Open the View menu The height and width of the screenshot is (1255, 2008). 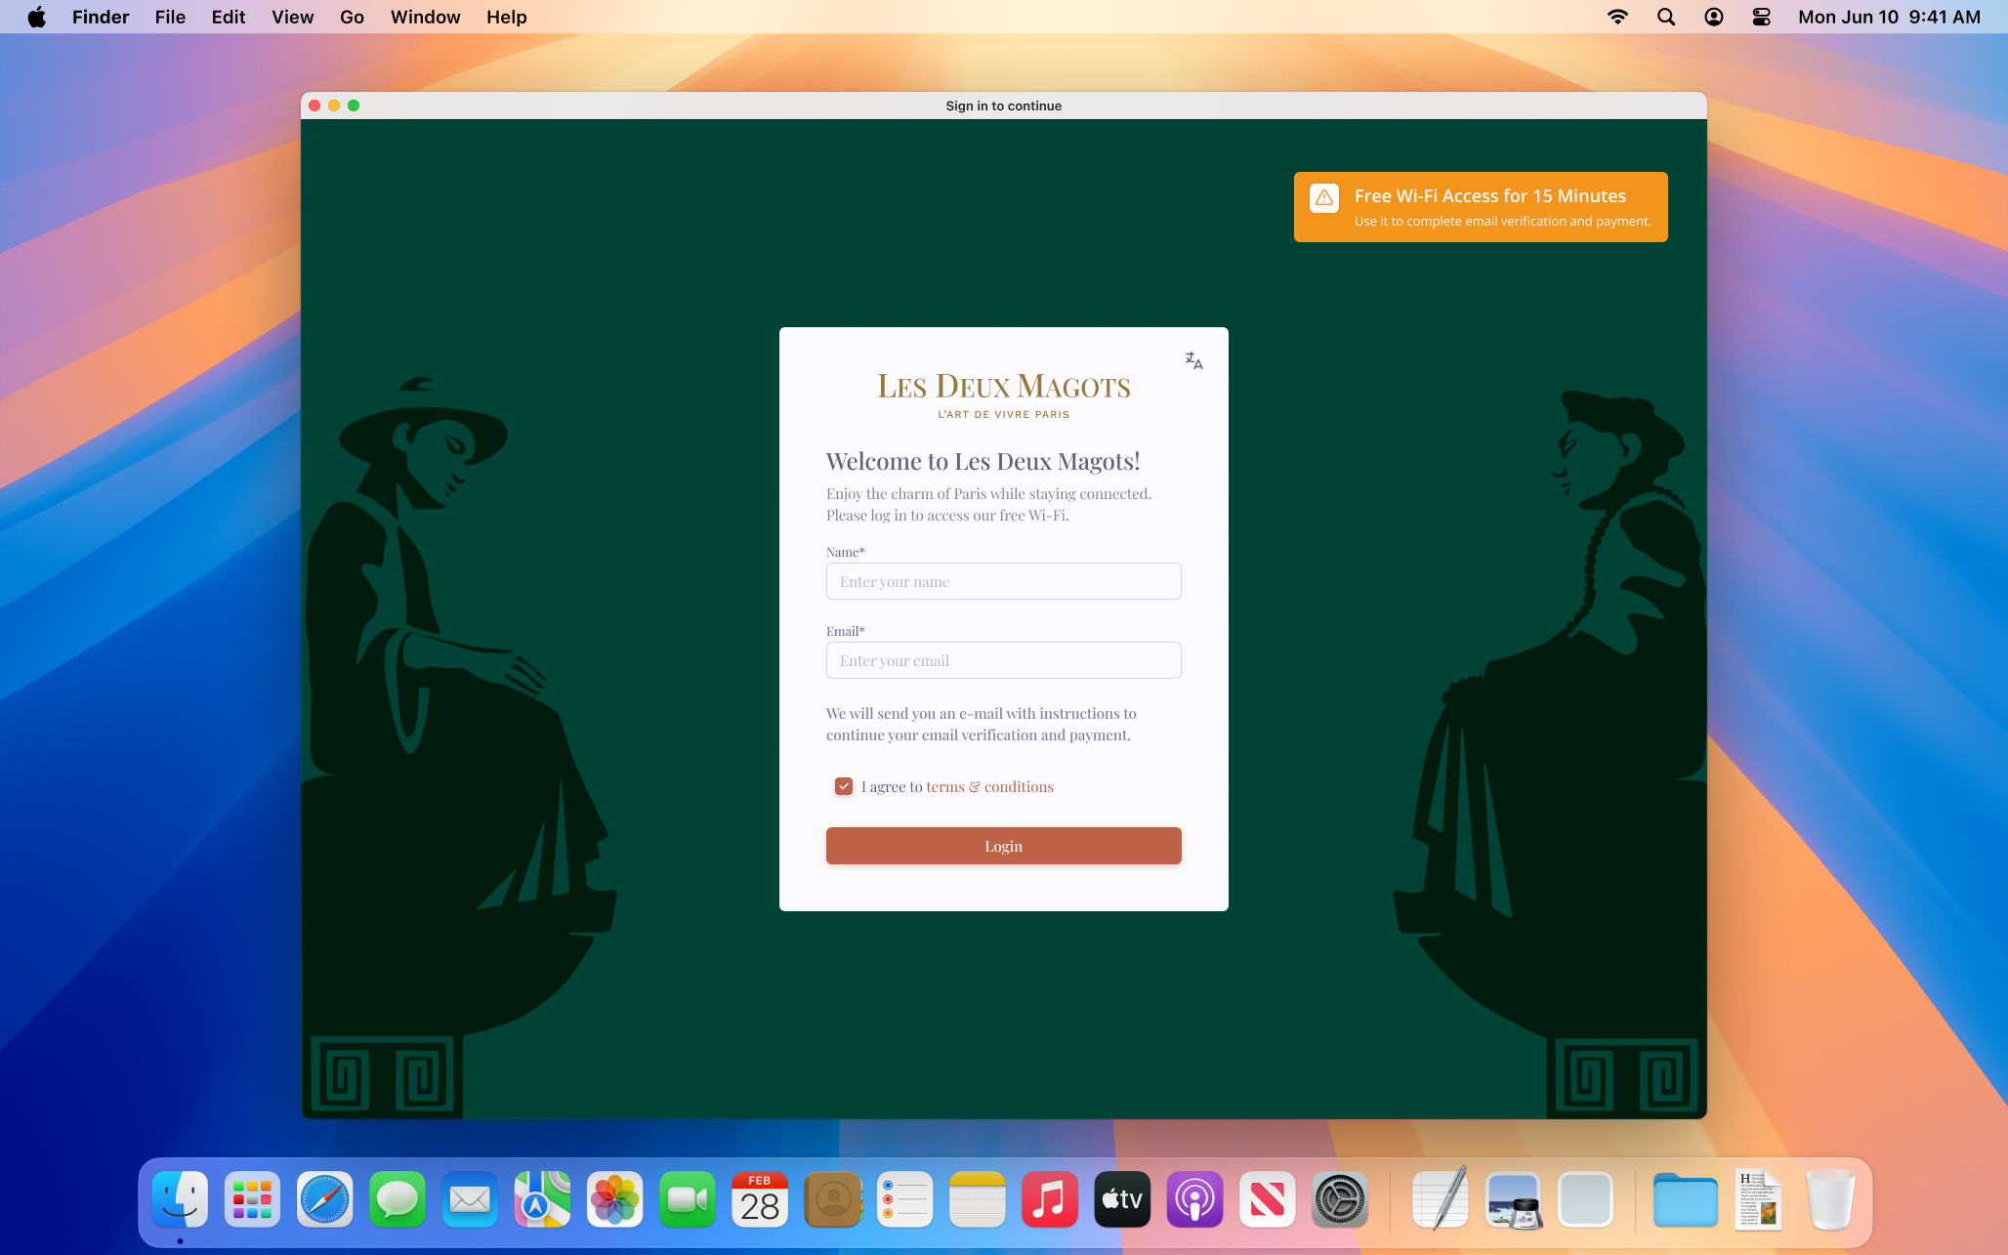coord(293,17)
